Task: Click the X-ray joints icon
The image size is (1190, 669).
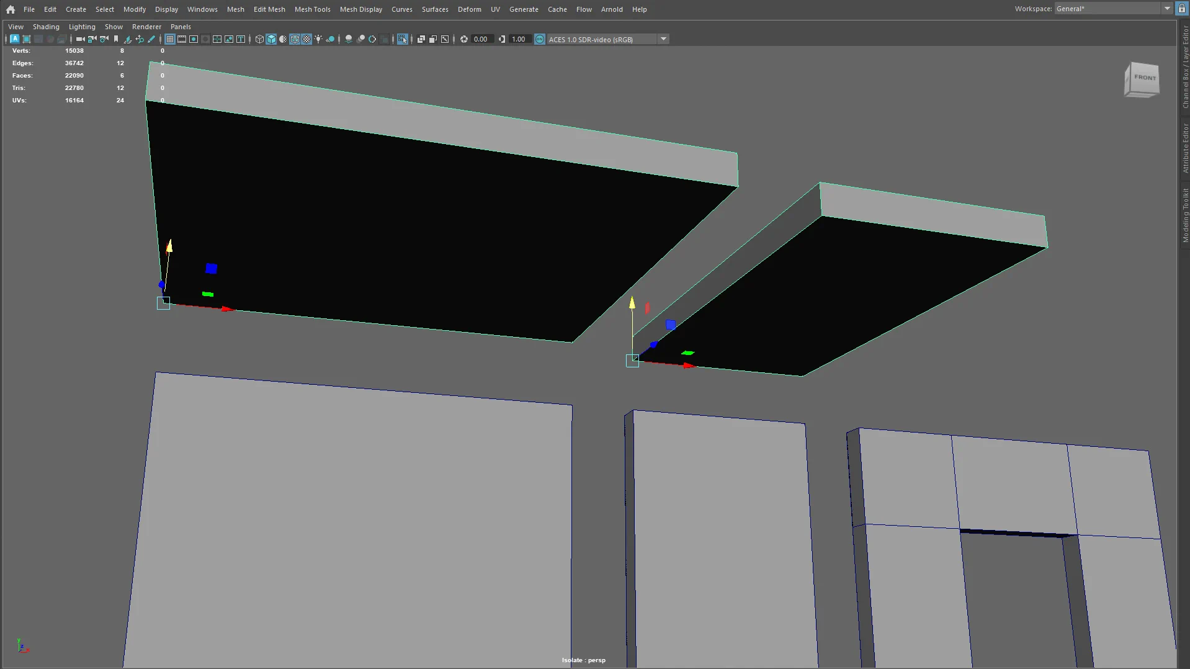Action: 445,39
